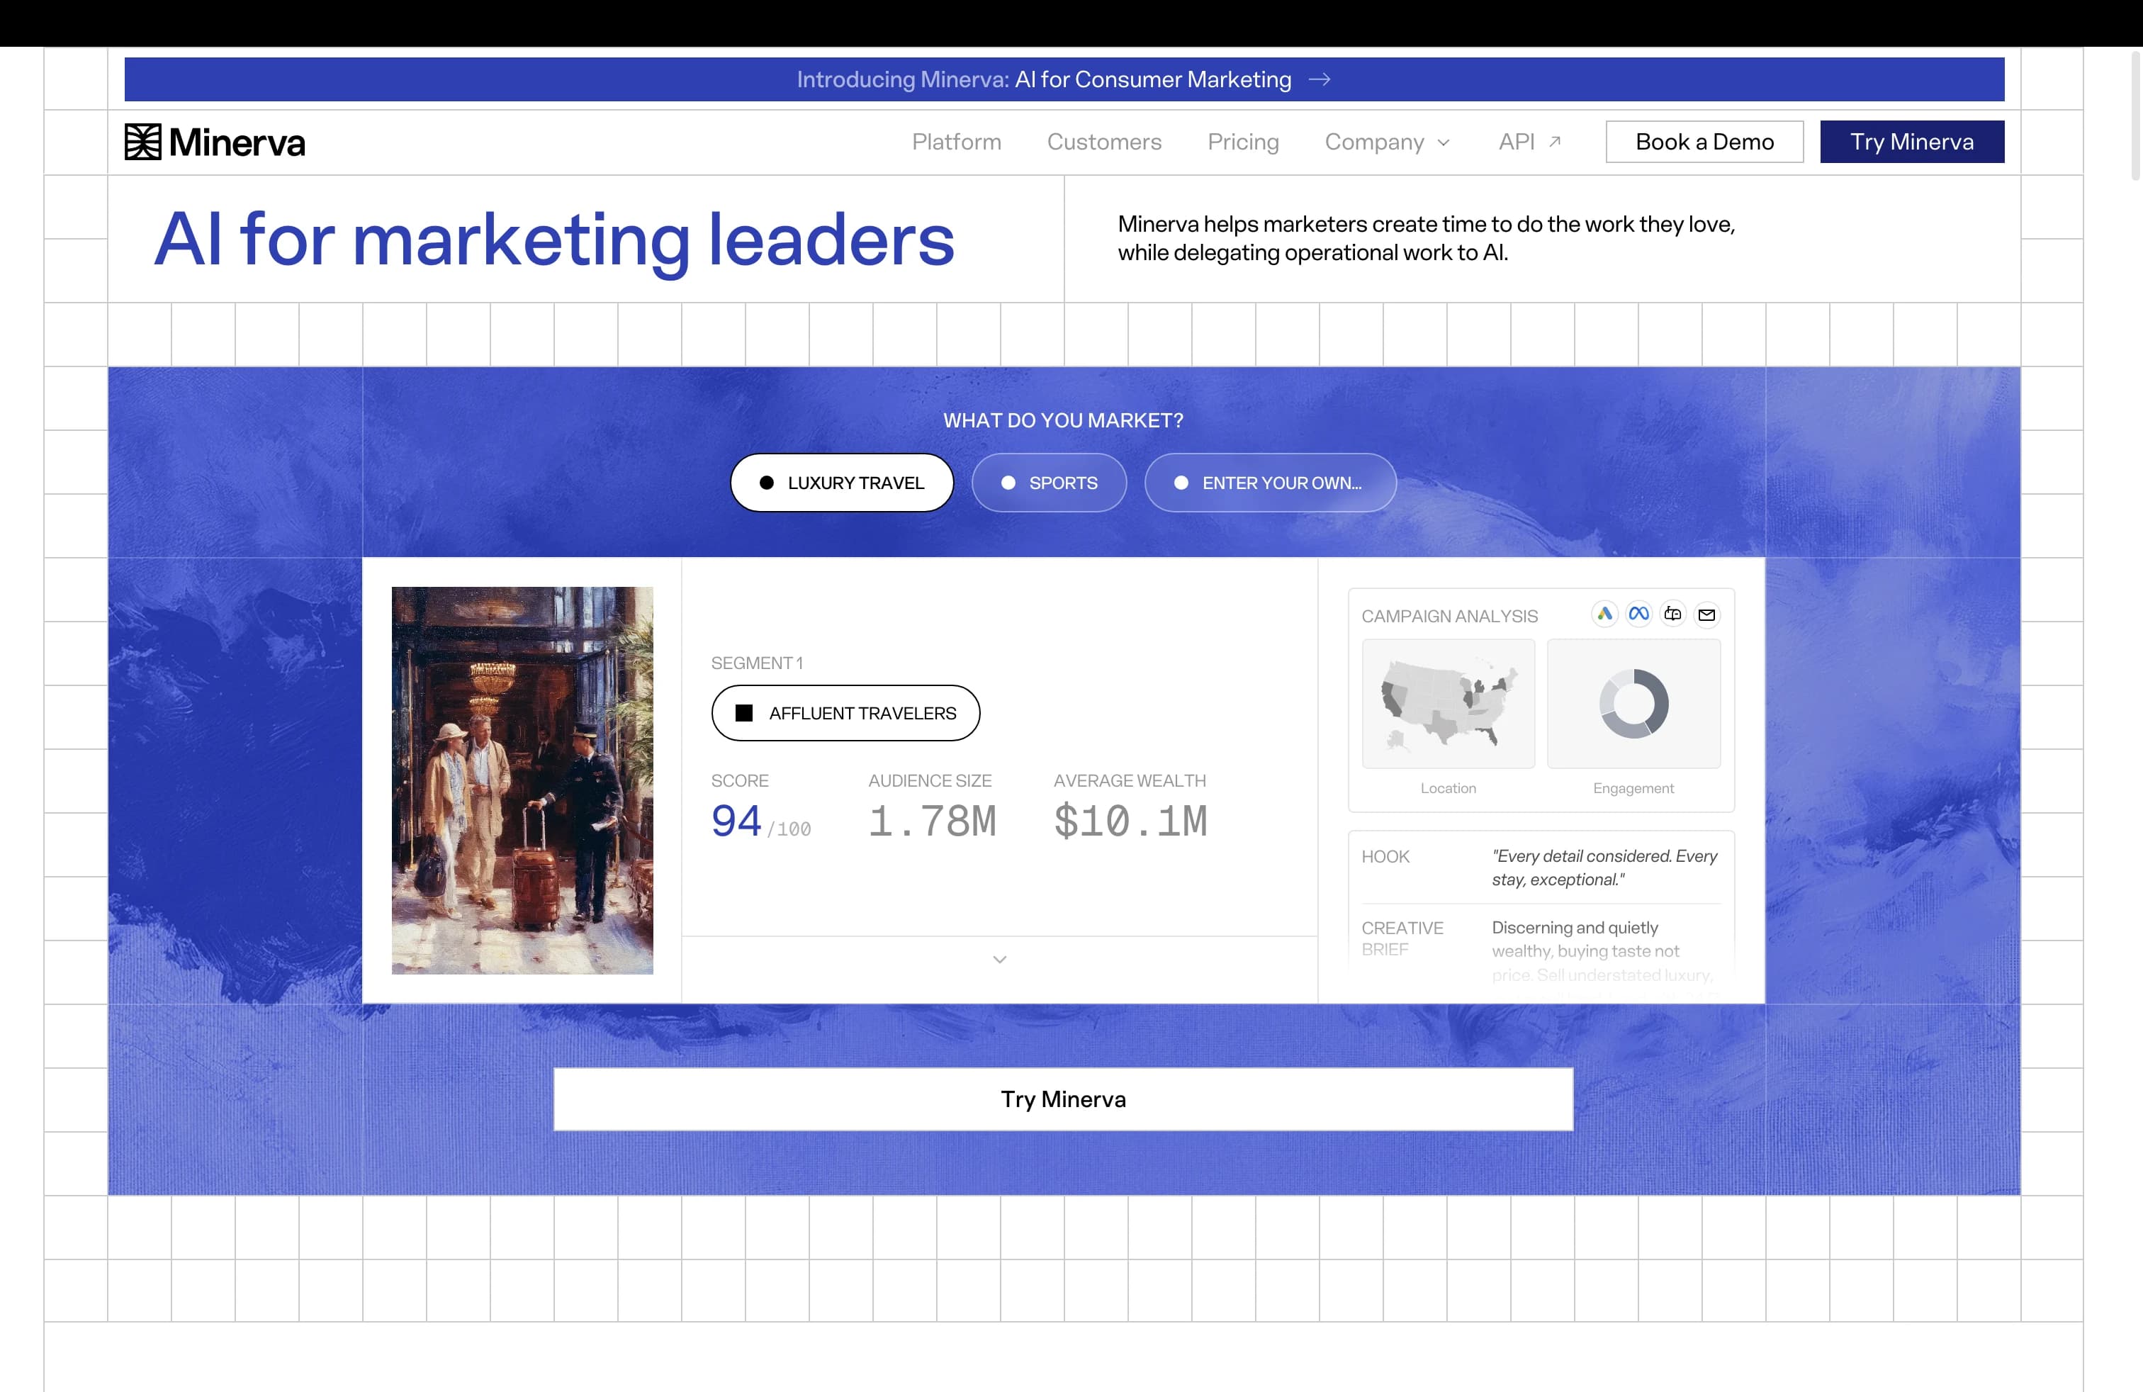The width and height of the screenshot is (2143, 1392).
Task: Click the "Engagement" chart caption
Action: [1633, 789]
